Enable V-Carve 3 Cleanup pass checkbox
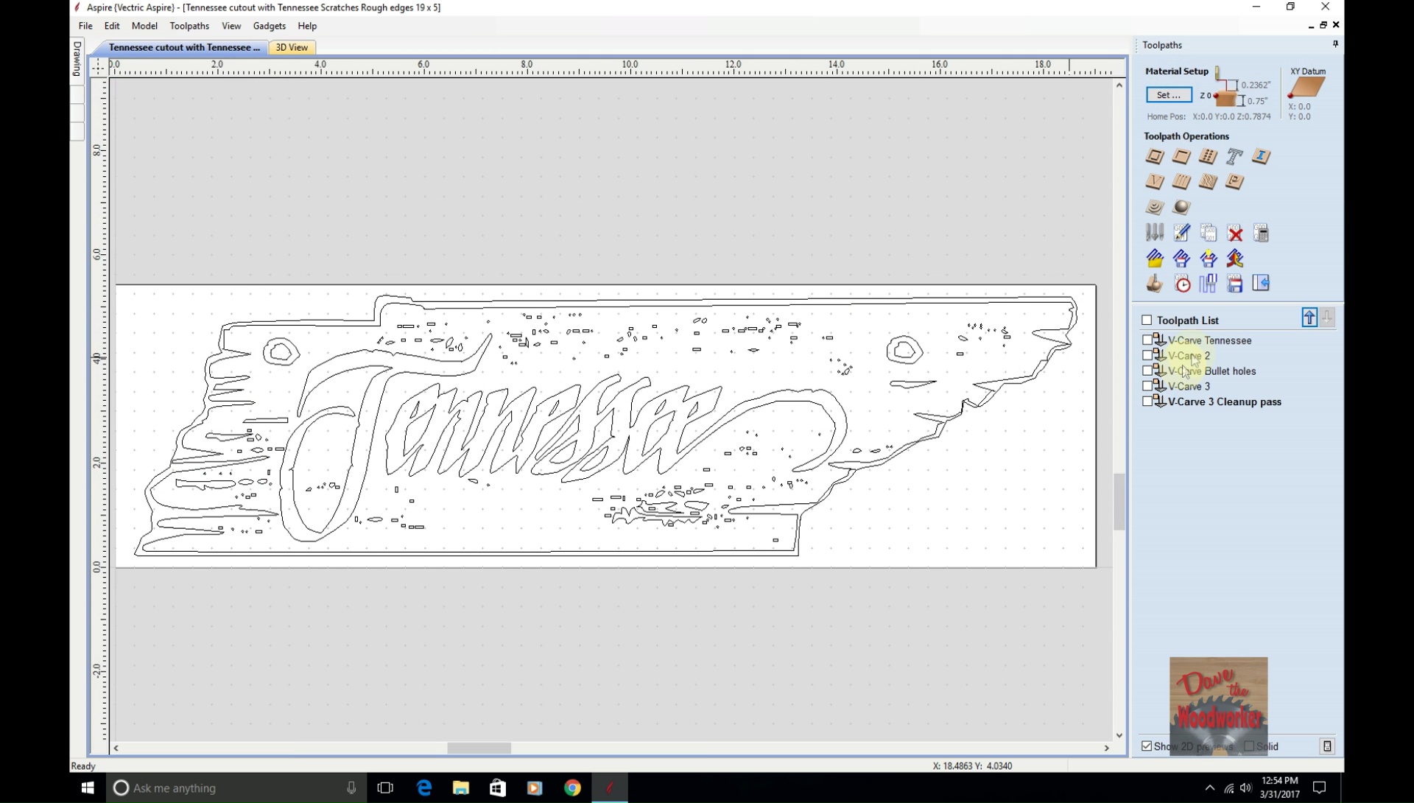The height and width of the screenshot is (803, 1414). [x=1147, y=401]
